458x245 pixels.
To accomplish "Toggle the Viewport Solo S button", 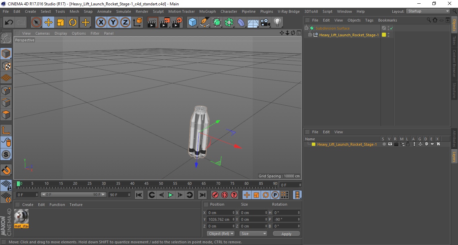I will click(x=6, y=154).
